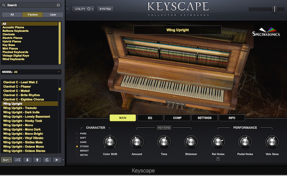Viewport: 287px width, 176px height.
Task: Click the Color Shift knob
Action: coord(110,142)
